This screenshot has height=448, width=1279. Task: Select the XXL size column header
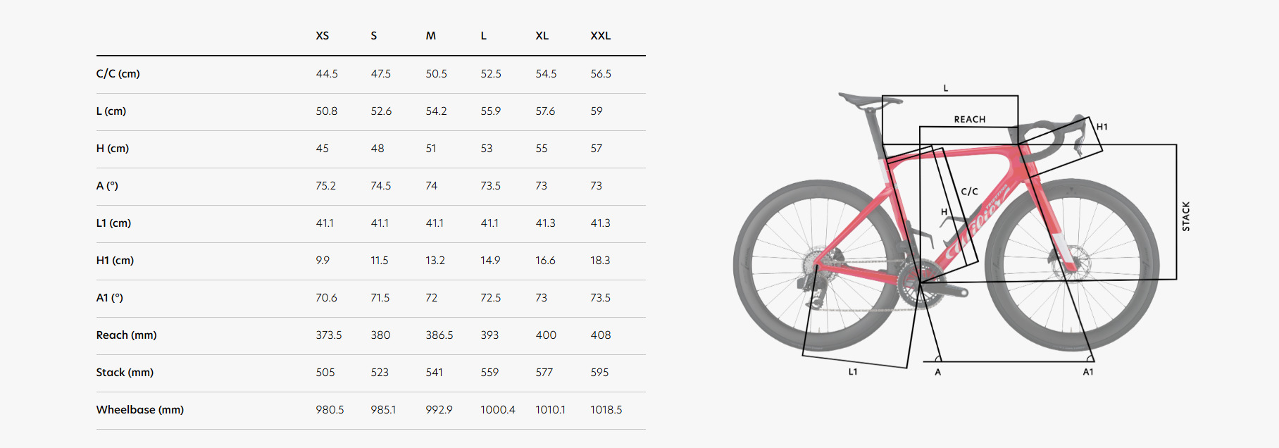pos(601,36)
